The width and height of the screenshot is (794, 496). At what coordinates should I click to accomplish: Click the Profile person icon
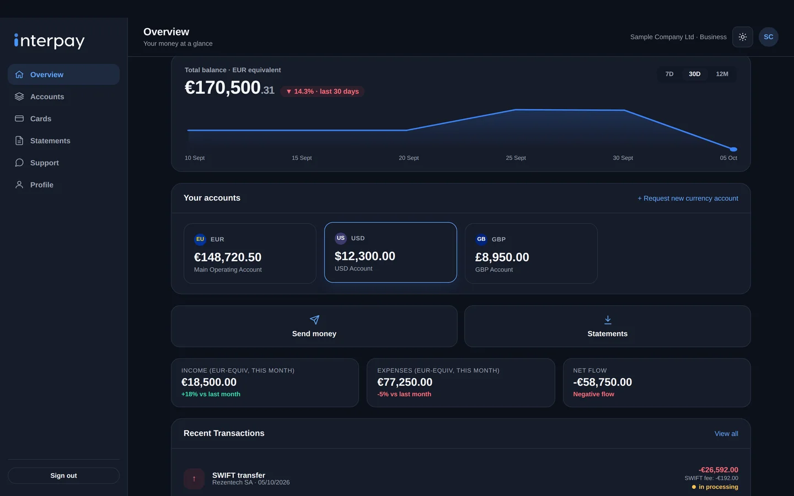click(x=19, y=185)
